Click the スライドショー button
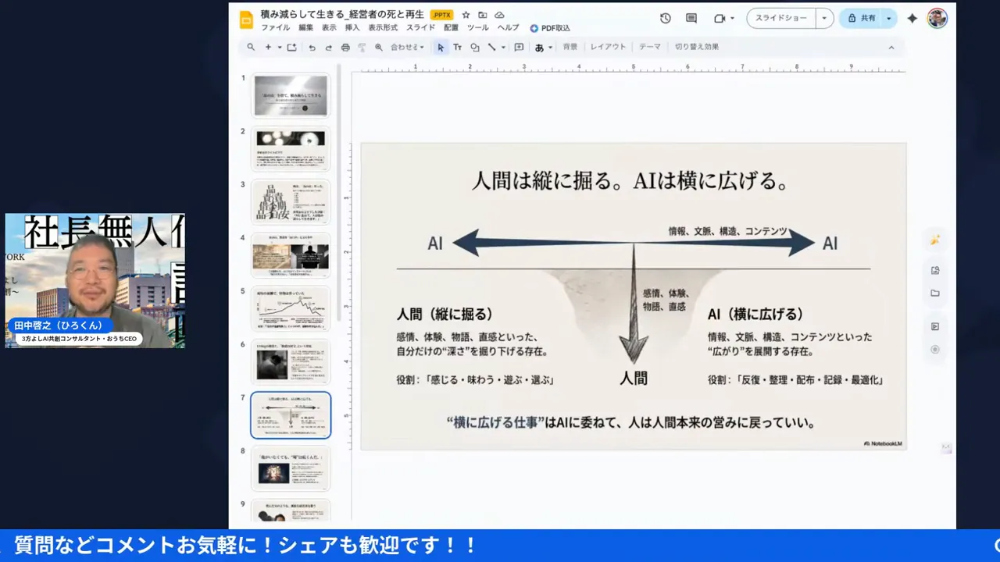The width and height of the screenshot is (1000, 562). tap(781, 17)
